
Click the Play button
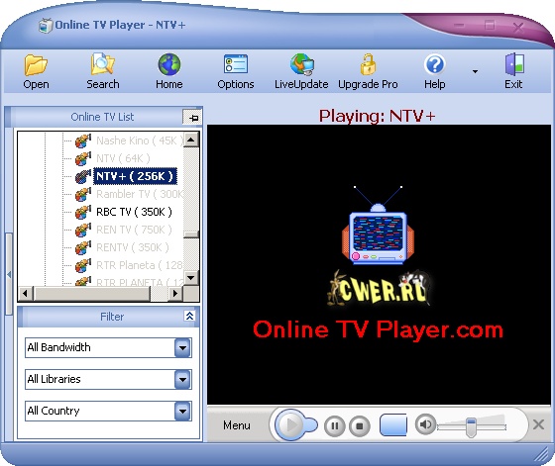coord(290,424)
